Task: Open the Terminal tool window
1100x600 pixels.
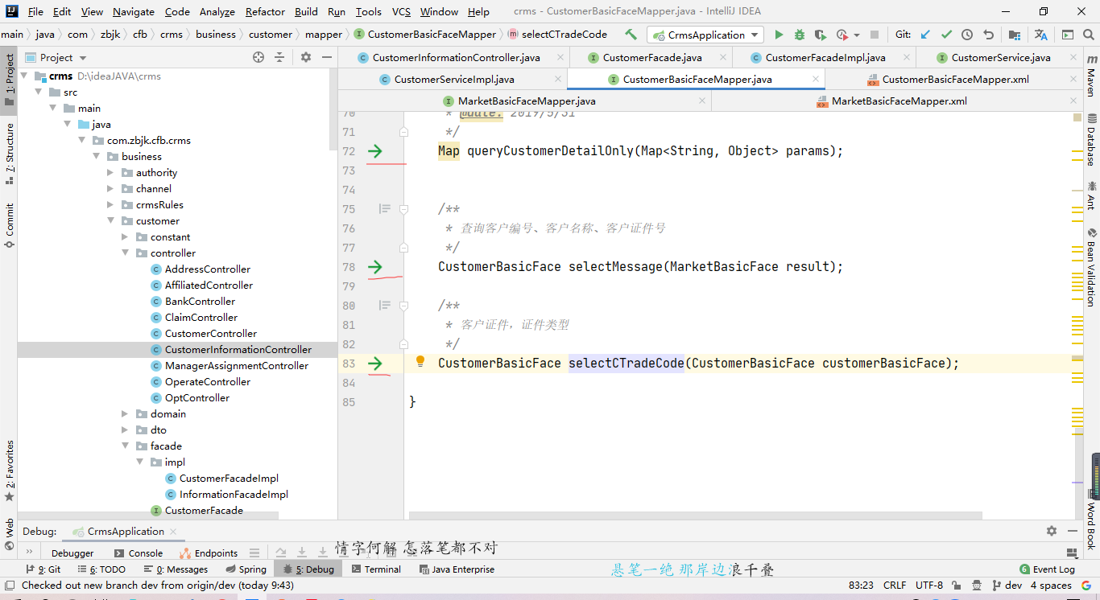Action: tap(374, 569)
